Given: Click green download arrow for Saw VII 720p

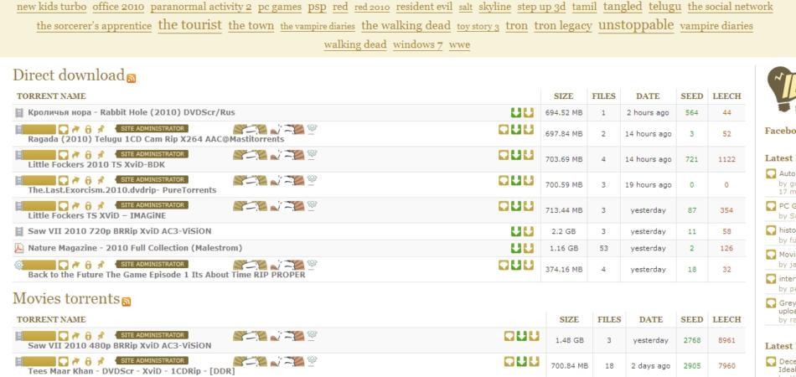Looking at the screenshot, I should pos(516,231).
